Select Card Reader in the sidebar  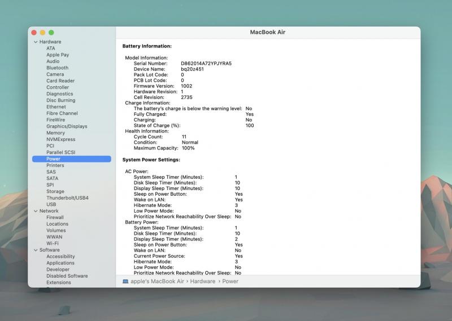(60, 81)
